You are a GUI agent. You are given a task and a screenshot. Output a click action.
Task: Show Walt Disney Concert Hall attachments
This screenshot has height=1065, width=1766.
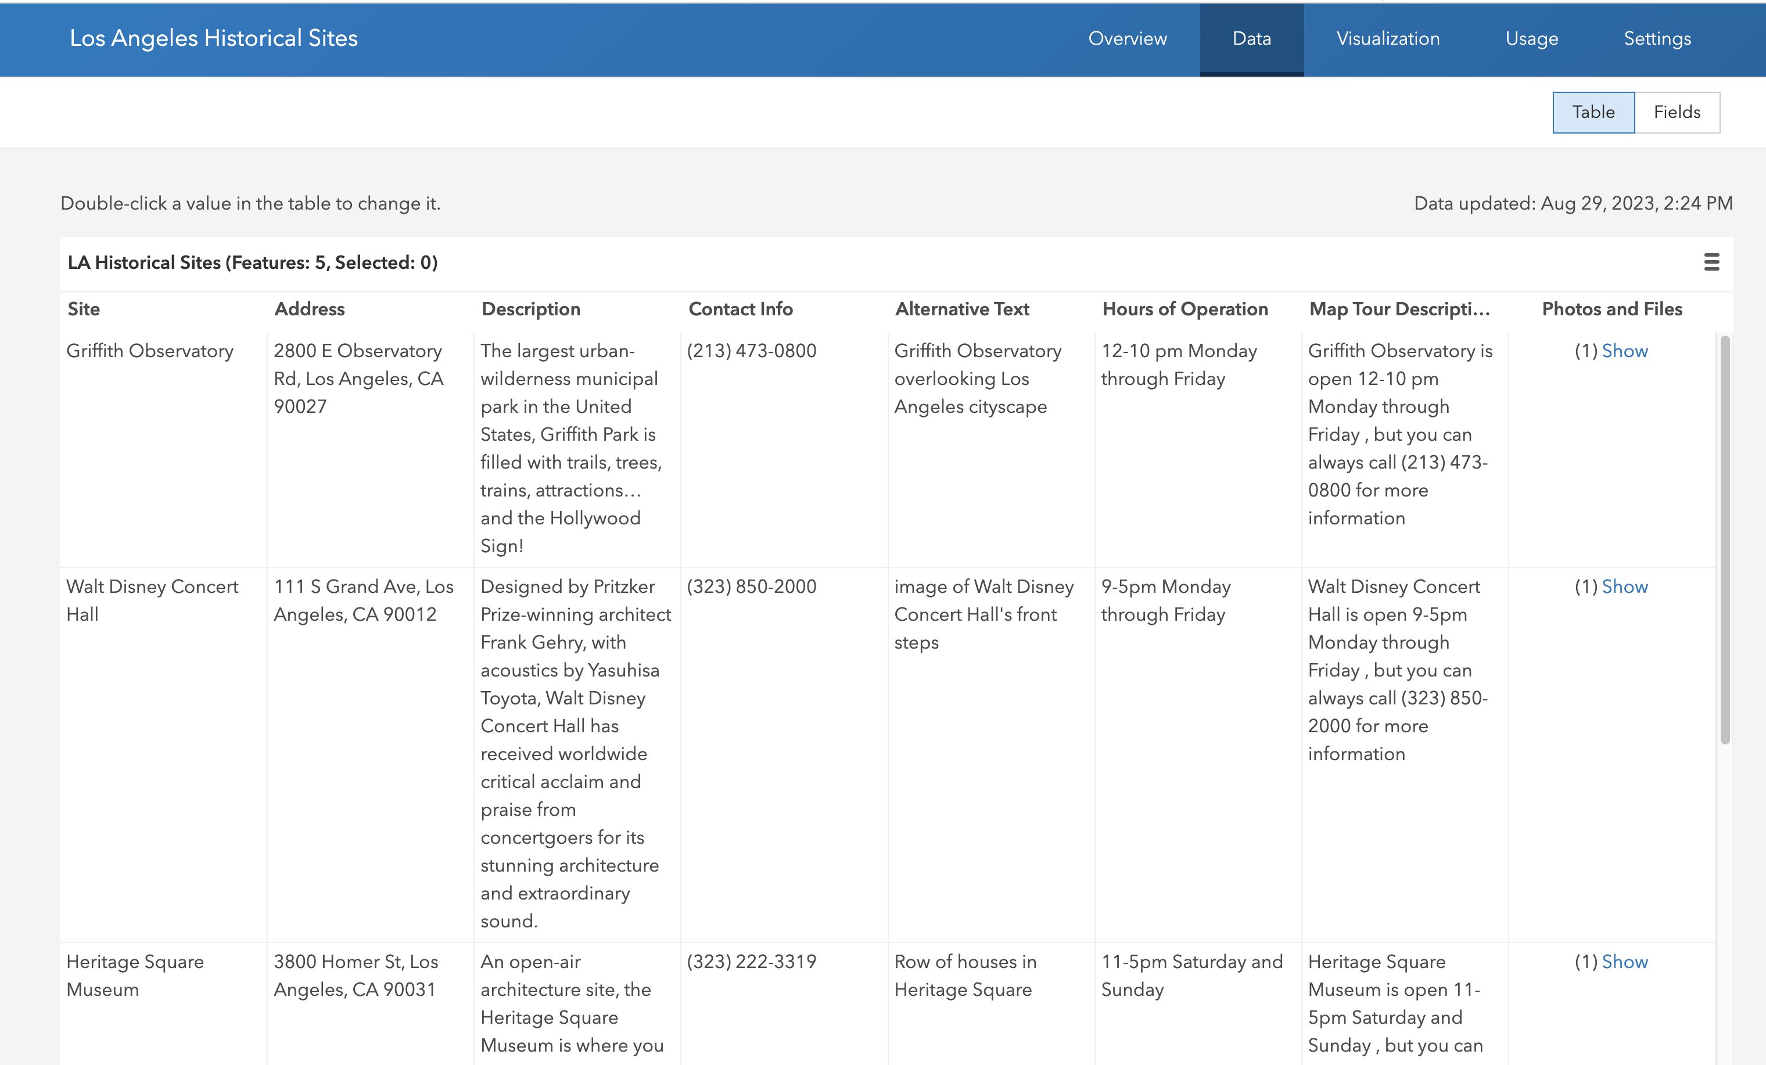1624,587
